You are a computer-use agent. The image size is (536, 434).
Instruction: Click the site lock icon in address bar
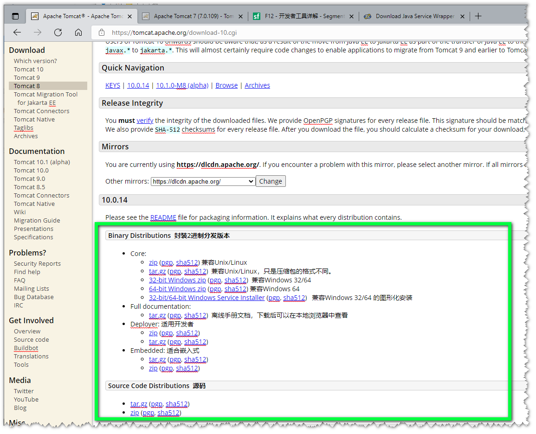[102, 32]
